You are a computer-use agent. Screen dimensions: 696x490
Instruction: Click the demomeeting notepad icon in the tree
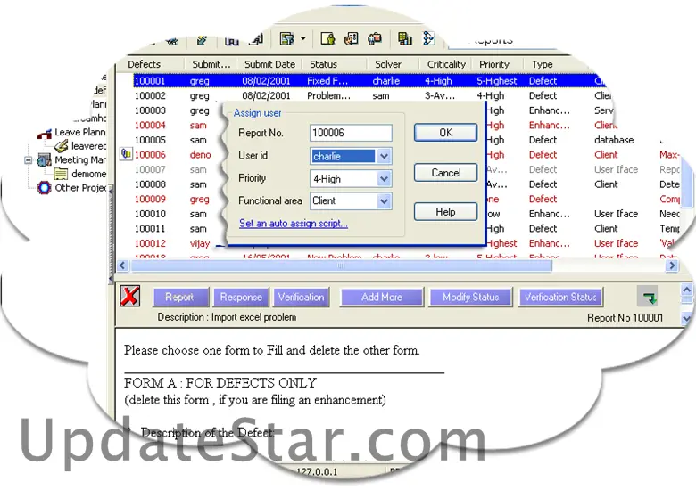(61, 174)
